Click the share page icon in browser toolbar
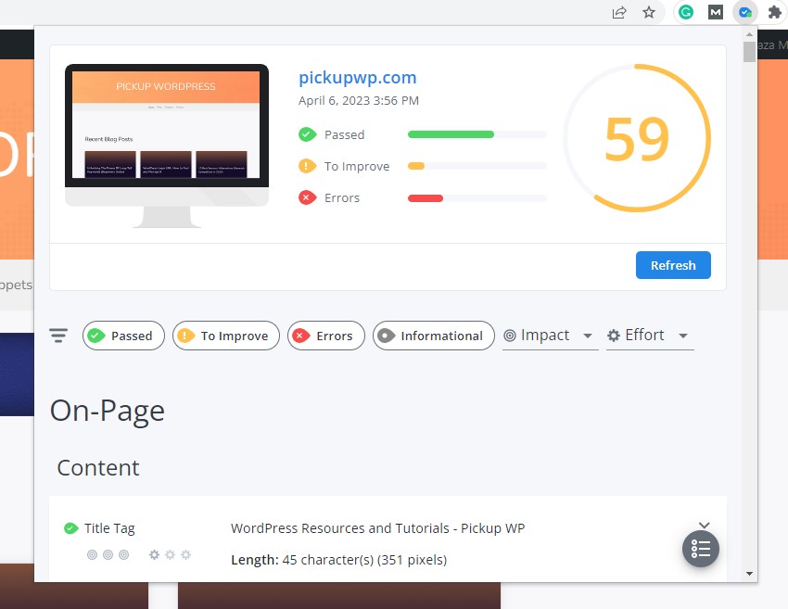788x609 pixels. point(619,13)
